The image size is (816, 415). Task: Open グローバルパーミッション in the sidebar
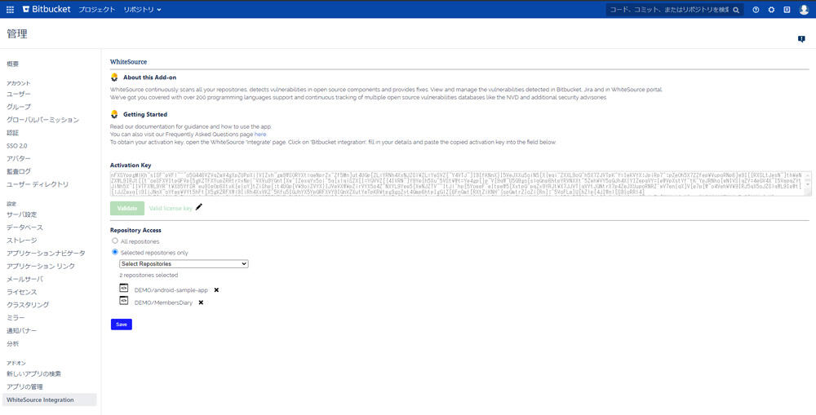click(x=42, y=120)
